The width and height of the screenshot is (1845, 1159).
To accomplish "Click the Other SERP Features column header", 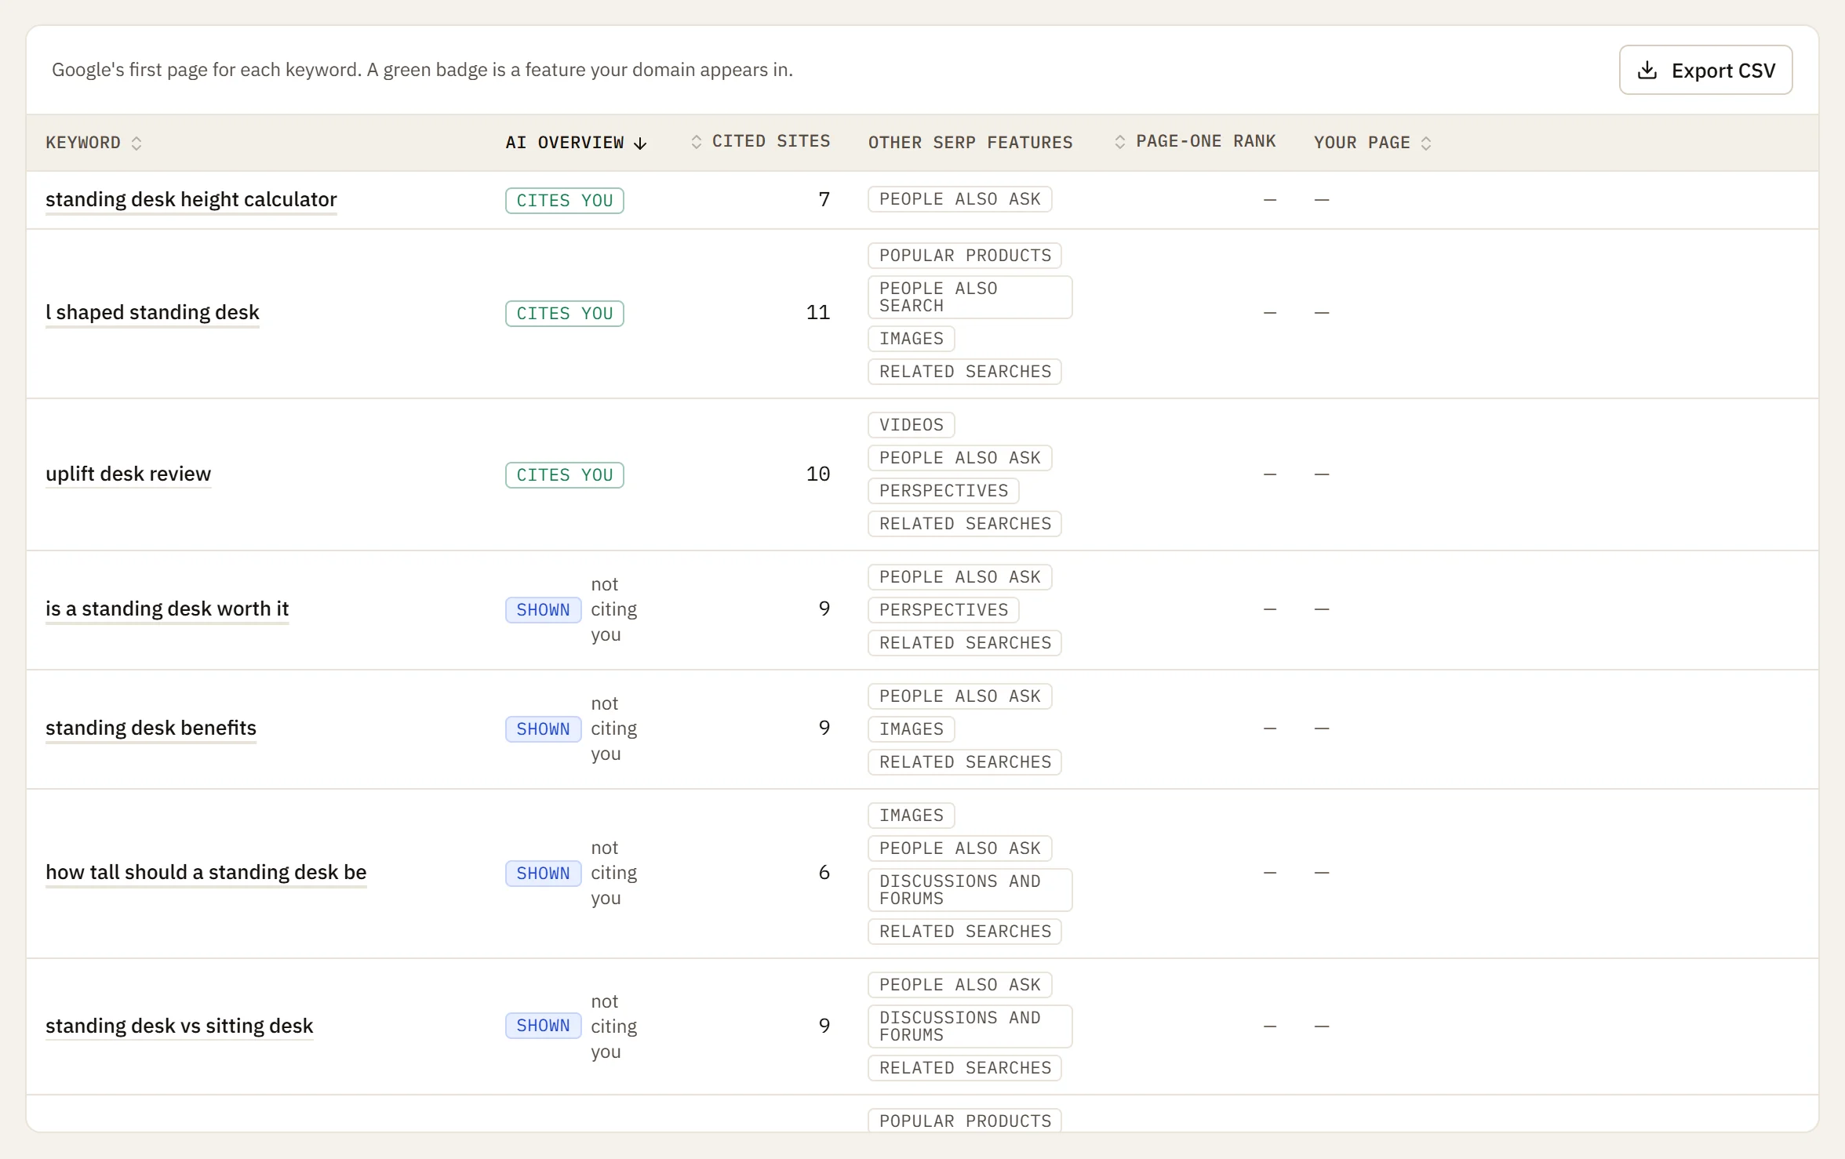I will click(x=970, y=143).
